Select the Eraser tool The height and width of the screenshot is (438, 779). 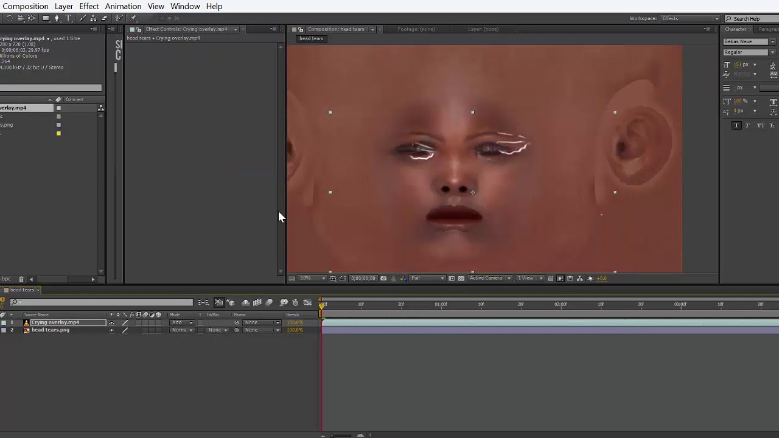[104, 18]
